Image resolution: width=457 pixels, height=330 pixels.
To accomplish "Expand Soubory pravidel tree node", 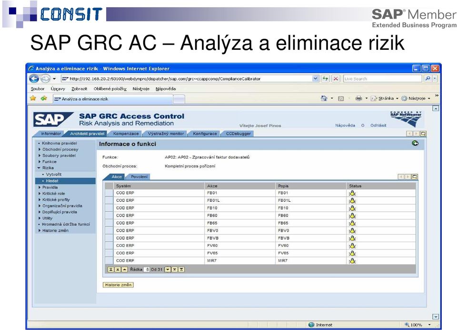I will tap(40, 156).
